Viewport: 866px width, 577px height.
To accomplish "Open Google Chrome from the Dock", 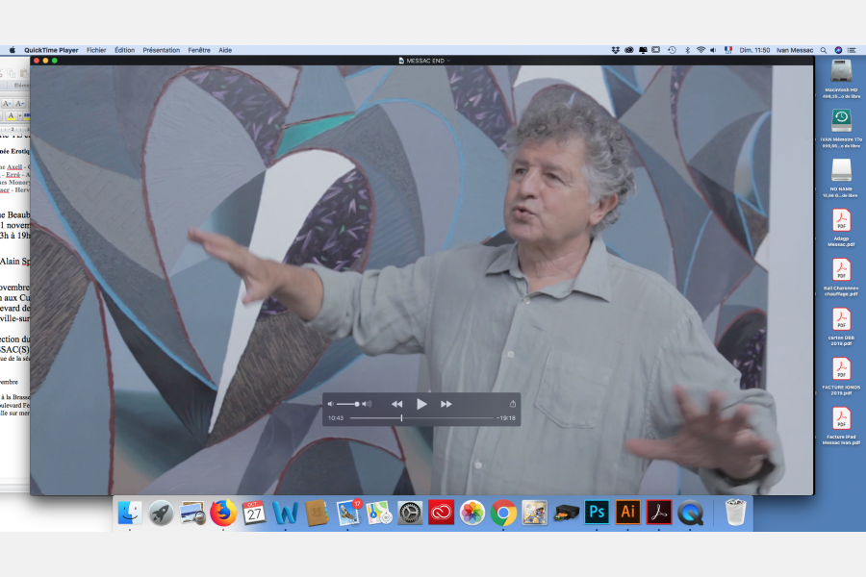I will tap(503, 513).
